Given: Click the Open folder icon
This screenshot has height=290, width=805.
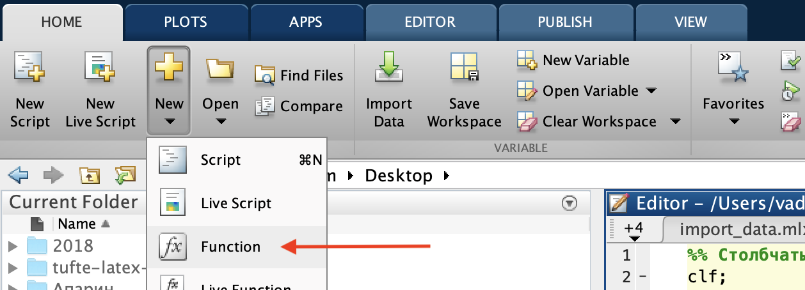Looking at the screenshot, I should [220, 68].
